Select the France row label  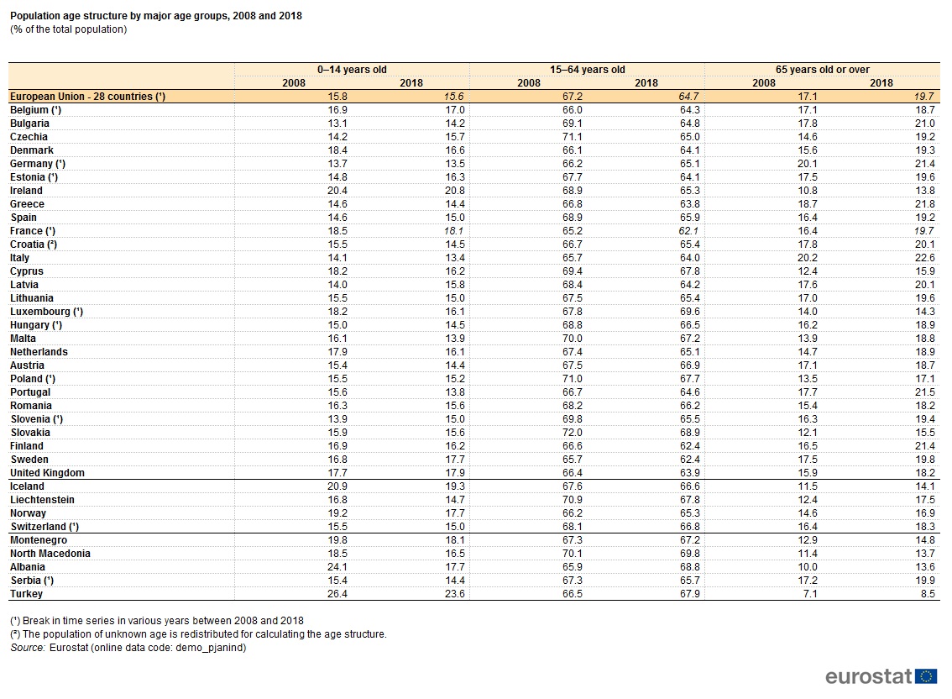click(x=33, y=231)
